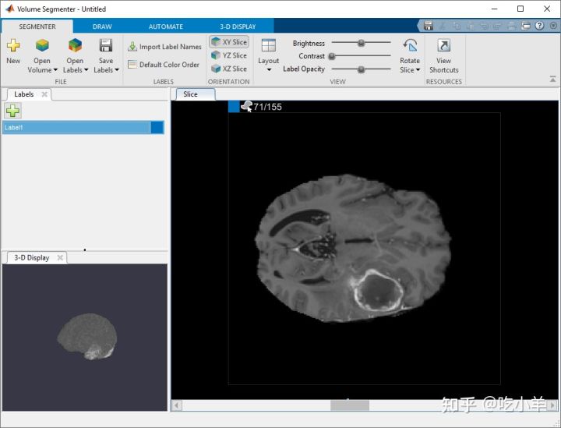Screen dimensions: 561x428
Task: Select the XY Slice orientation
Action: click(x=228, y=42)
